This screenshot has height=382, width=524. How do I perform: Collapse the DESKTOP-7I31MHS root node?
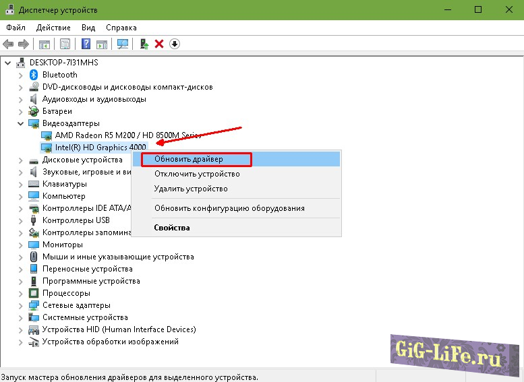tap(8, 63)
